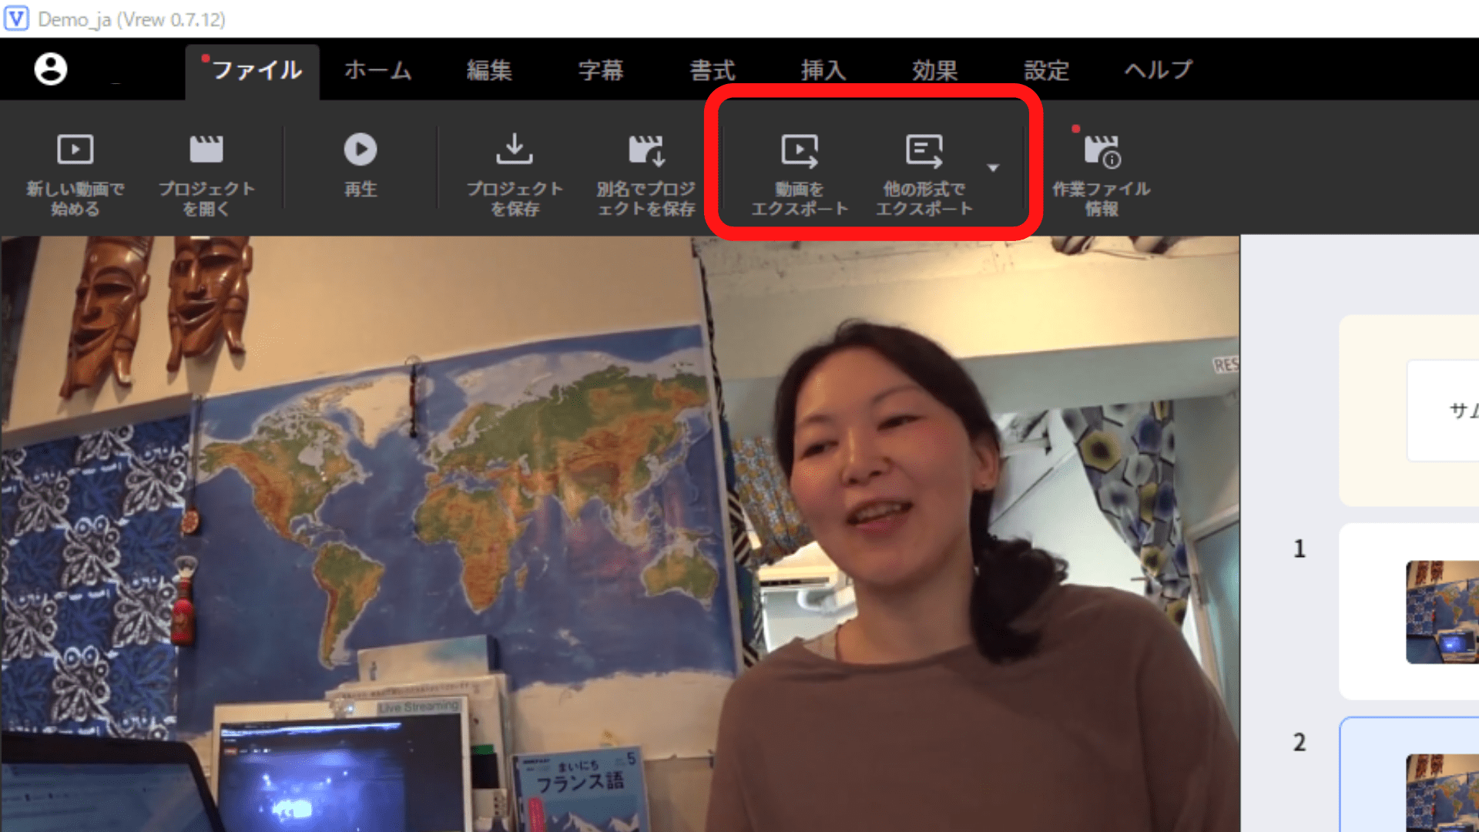
Task: Select clip 2 thumbnail
Action: tap(1442, 792)
